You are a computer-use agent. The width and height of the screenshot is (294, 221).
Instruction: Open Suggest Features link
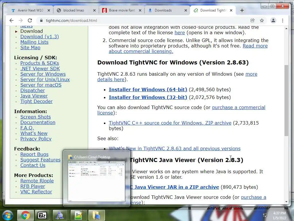[x=40, y=160]
